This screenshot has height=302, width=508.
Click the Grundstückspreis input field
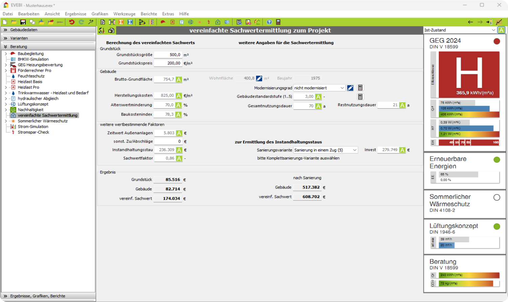[168, 63]
